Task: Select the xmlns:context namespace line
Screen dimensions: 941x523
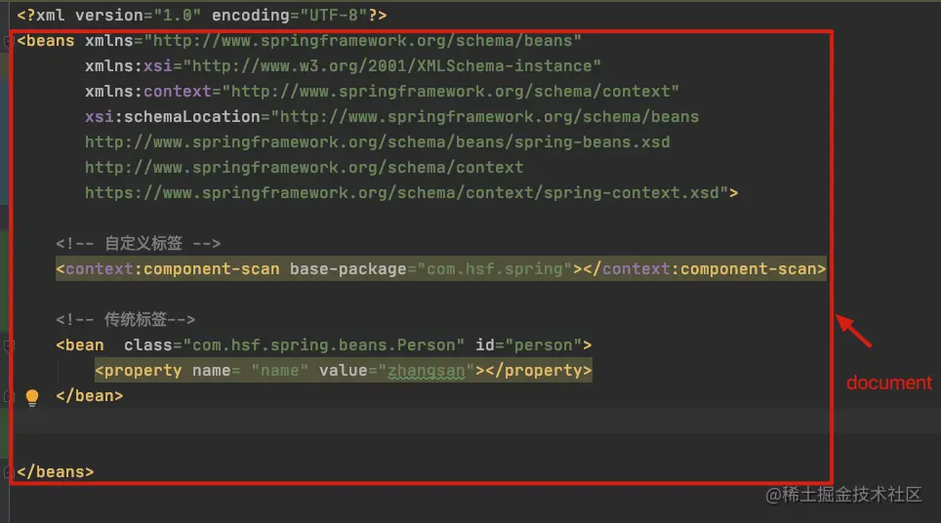Action: [x=382, y=91]
